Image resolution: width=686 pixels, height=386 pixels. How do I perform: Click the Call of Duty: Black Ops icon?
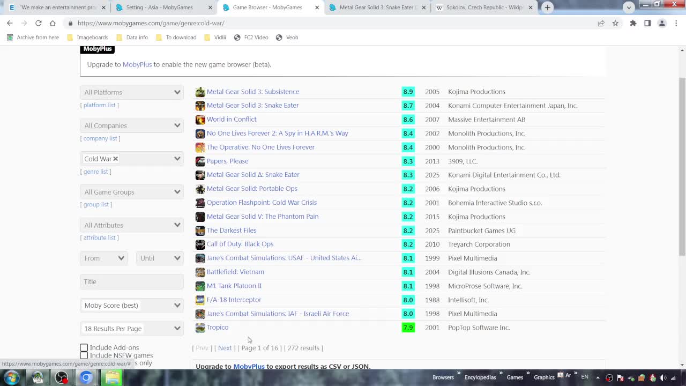[200, 244]
